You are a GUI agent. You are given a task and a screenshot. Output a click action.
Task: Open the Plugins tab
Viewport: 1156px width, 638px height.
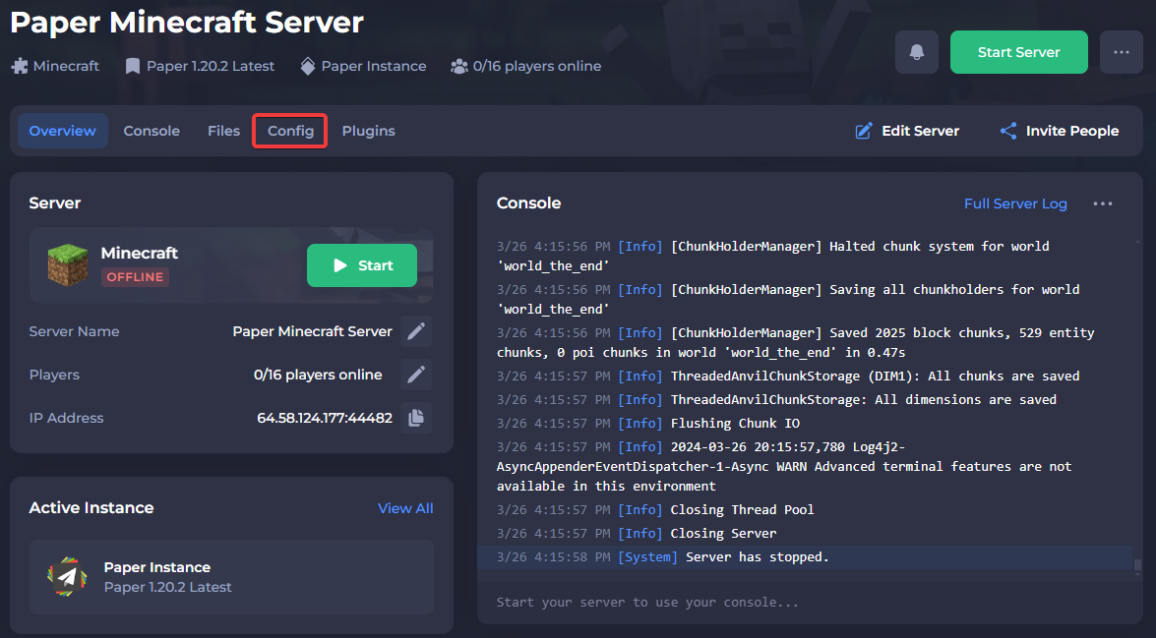tap(369, 131)
